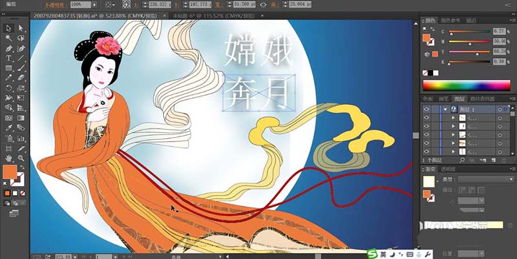This screenshot has height=259, width=517.
Task: Select the Scale tool
Action: tap(21, 88)
